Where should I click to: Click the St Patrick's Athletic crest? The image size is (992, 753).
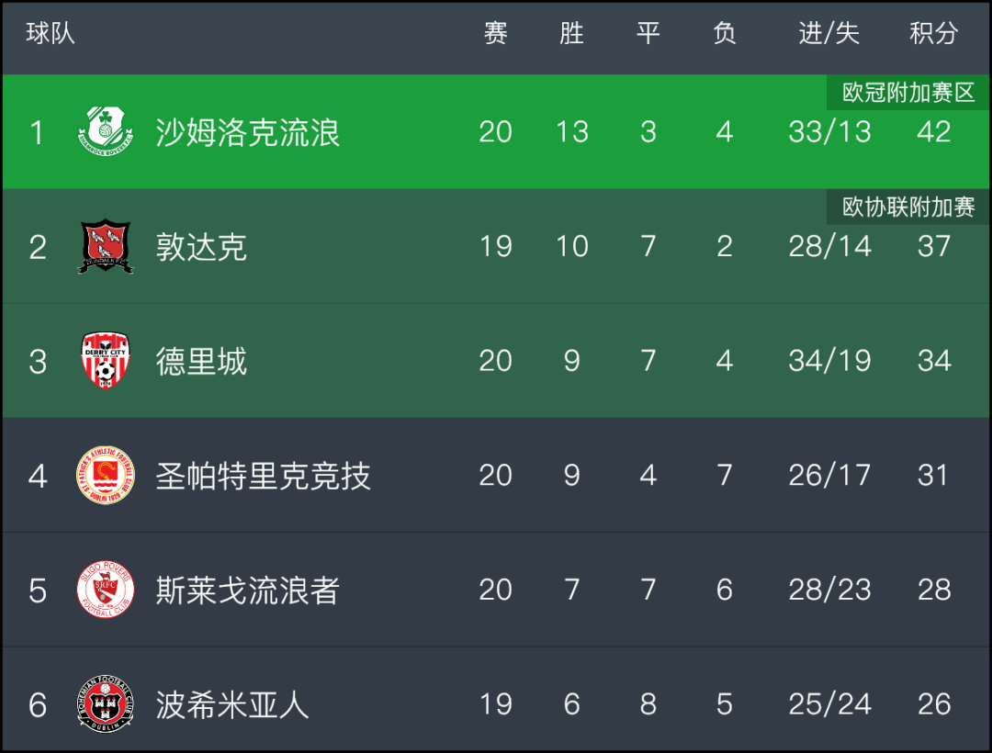tap(106, 475)
